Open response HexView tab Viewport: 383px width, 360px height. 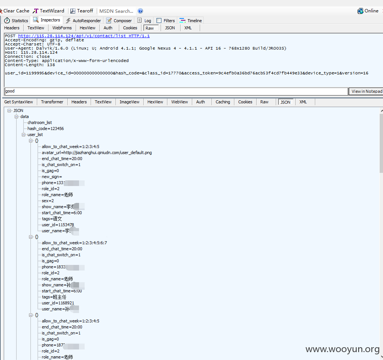tap(155, 102)
